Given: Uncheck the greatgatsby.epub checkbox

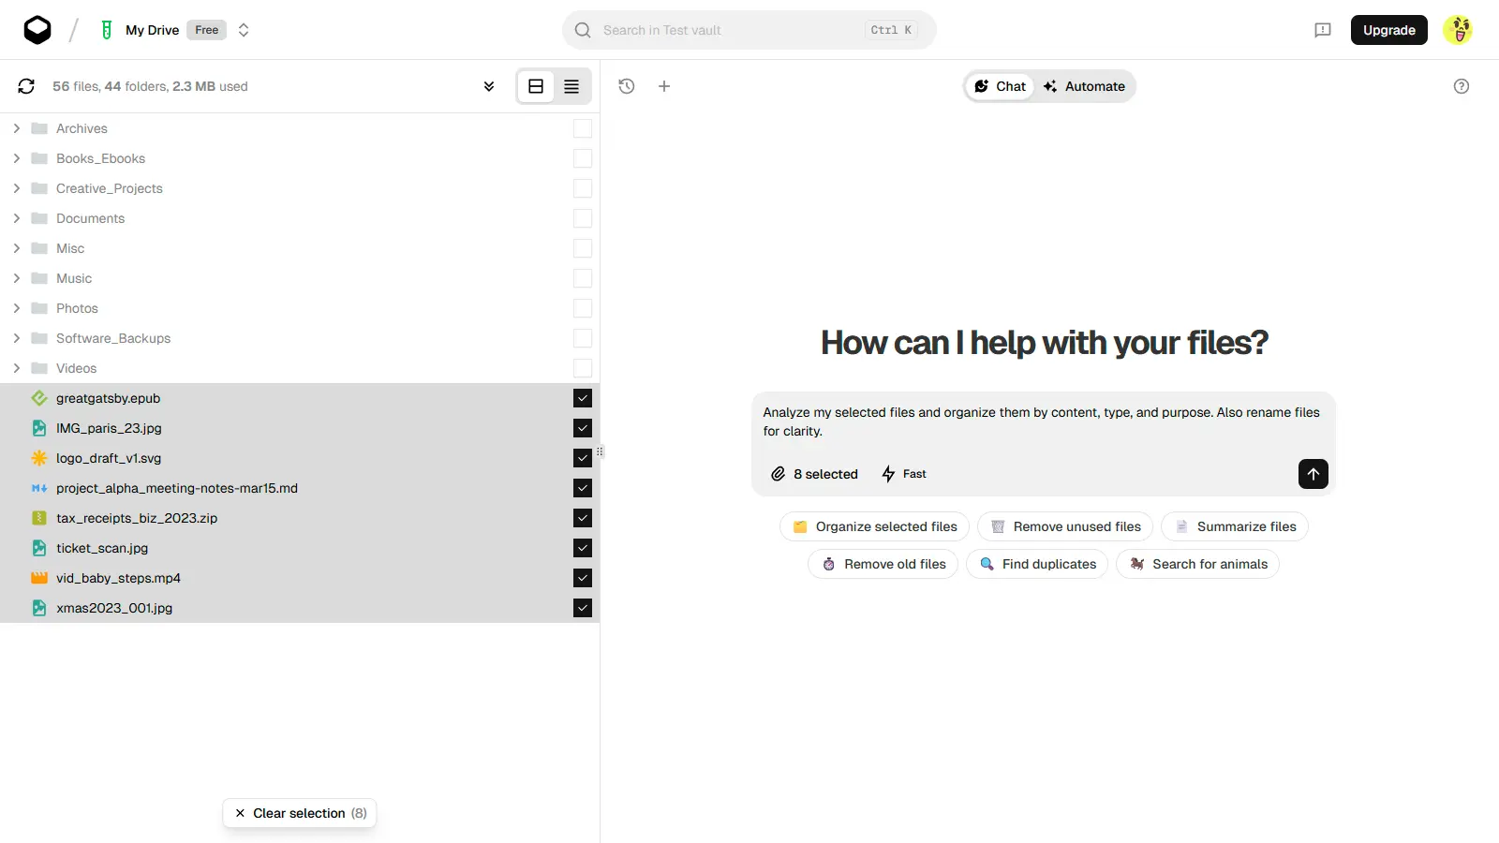Looking at the screenshot, I should tap(583, 398).
